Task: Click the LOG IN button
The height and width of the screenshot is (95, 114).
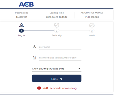Action: [x=57, y=78]
